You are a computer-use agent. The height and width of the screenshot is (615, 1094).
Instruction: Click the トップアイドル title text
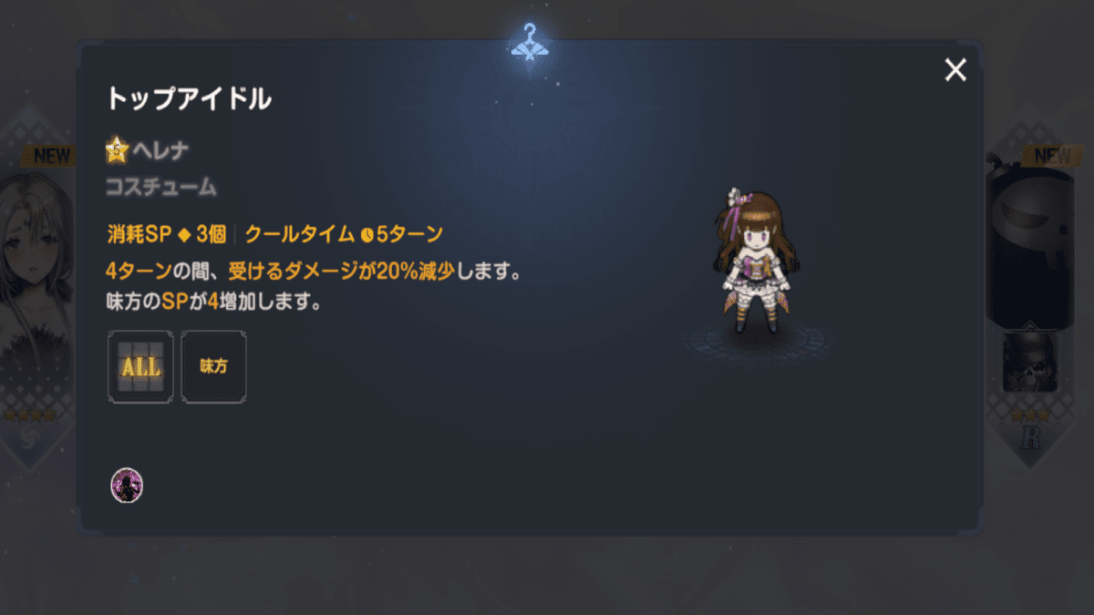(189, 99)
